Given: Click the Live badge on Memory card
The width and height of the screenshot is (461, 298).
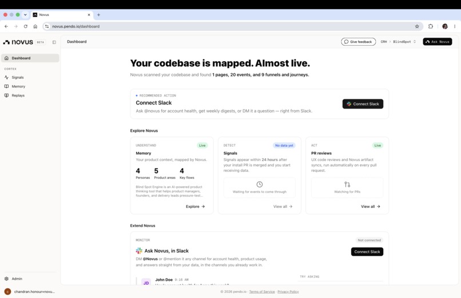Looking at the screenshot, I should 202,146.
